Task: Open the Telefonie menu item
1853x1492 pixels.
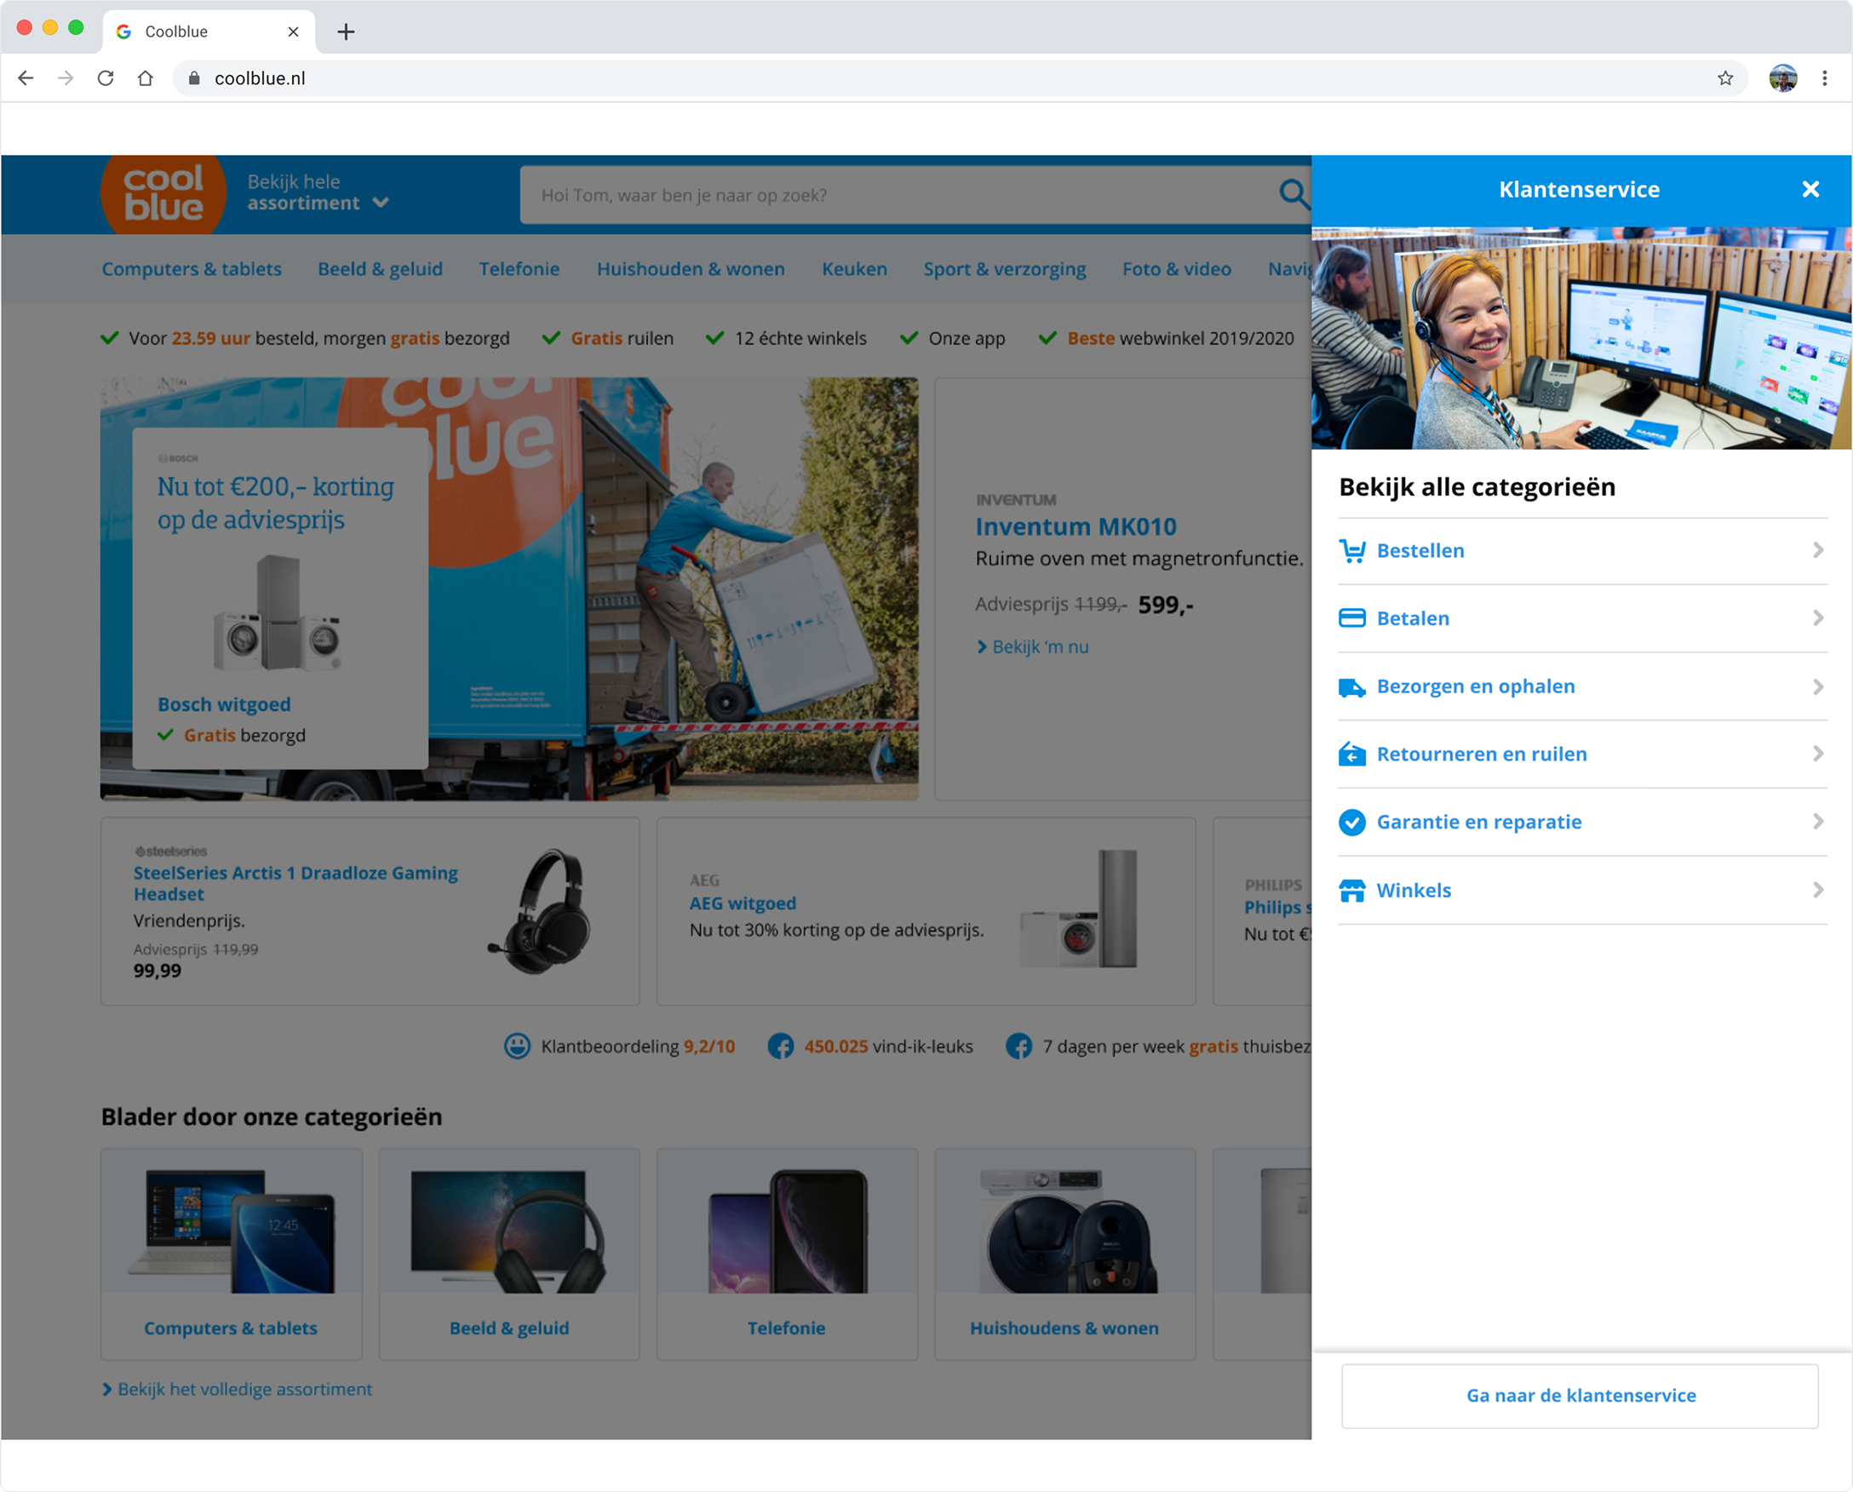Action: click(519, 269)
